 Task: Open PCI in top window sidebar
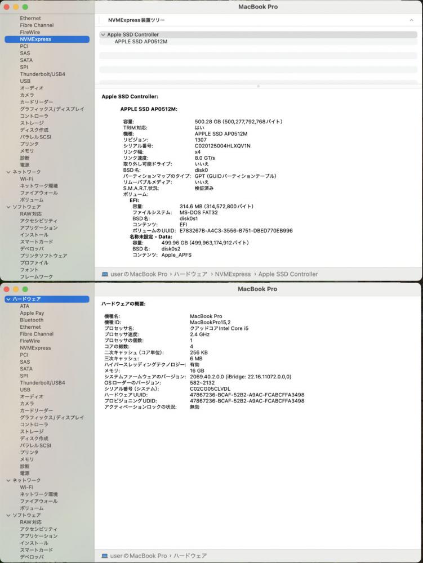point(24,46)
